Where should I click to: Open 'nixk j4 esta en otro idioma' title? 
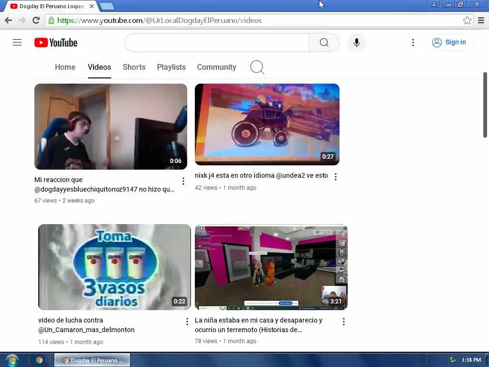click(x=261, y=175)
